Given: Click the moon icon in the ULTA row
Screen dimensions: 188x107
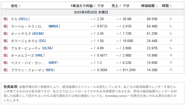Looking at the screenshot, I should (x=171, y=48).
